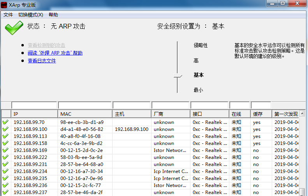Click the table scrollbar up arrow
Viewport: 308px width, 196px height.
pos(302,113)
